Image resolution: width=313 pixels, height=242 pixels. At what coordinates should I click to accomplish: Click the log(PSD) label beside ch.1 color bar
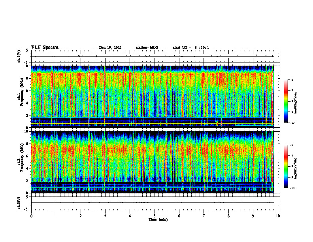coord(296,103)
